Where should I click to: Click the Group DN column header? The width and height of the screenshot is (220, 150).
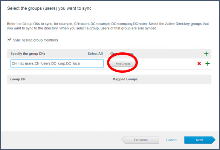[18, 79]
